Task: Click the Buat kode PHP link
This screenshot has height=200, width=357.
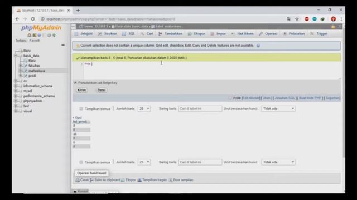Action: (310, 98)
